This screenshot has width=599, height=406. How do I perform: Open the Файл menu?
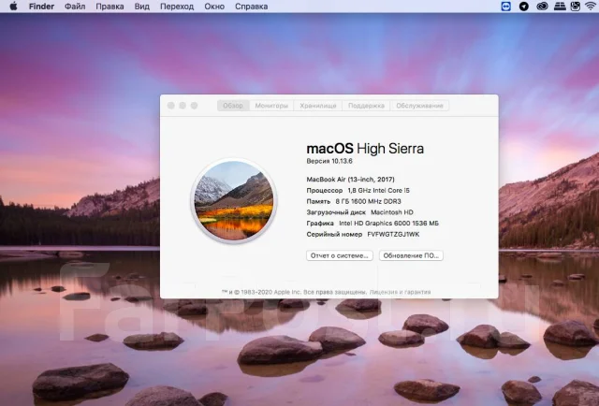[x=75, y=7]
